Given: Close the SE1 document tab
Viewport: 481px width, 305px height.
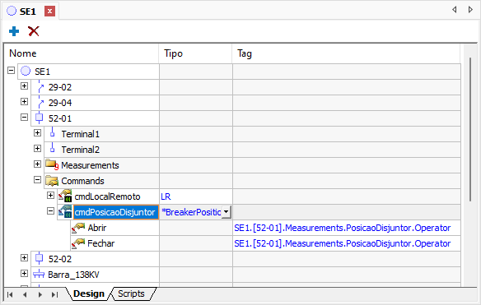Looking at the screenshot, I should 49,12.
